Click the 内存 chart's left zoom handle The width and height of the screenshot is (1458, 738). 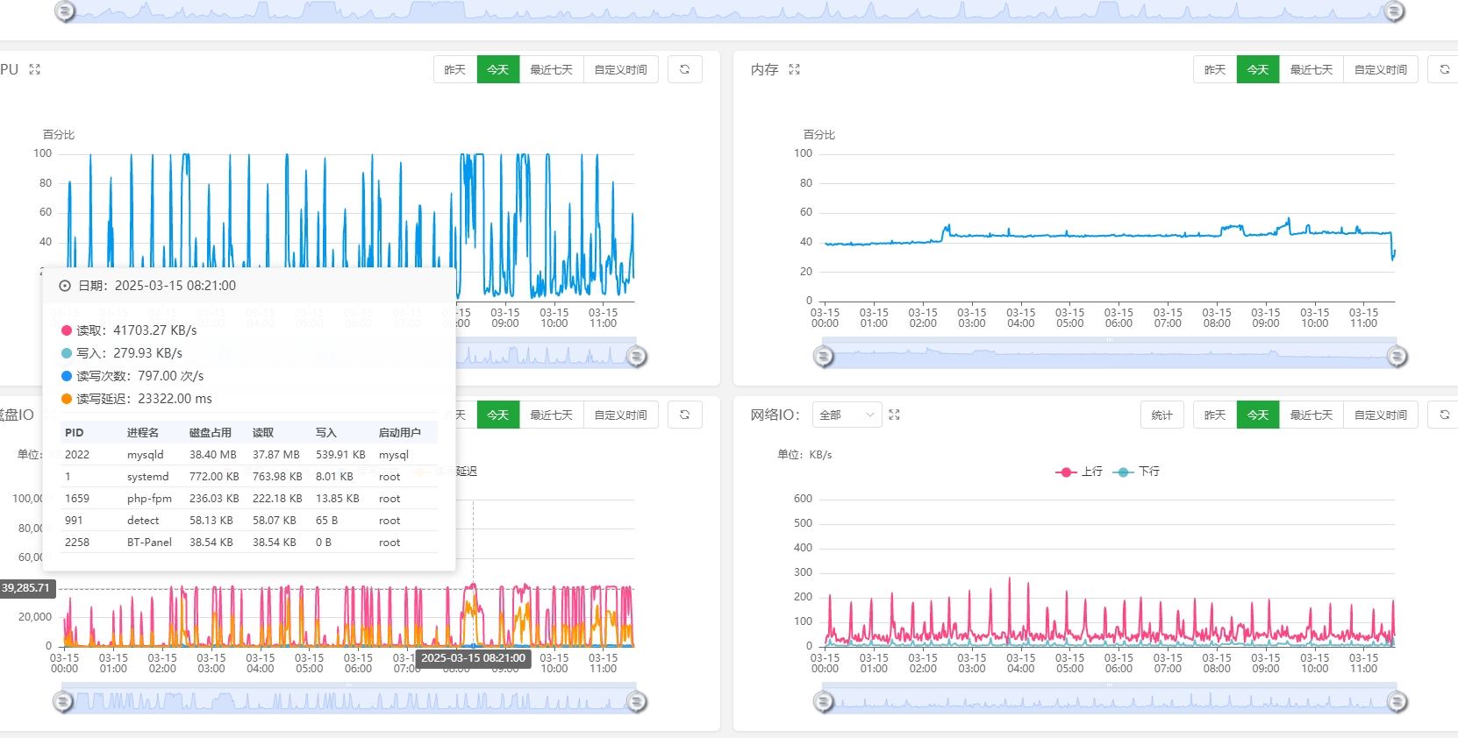click(823, 356)
